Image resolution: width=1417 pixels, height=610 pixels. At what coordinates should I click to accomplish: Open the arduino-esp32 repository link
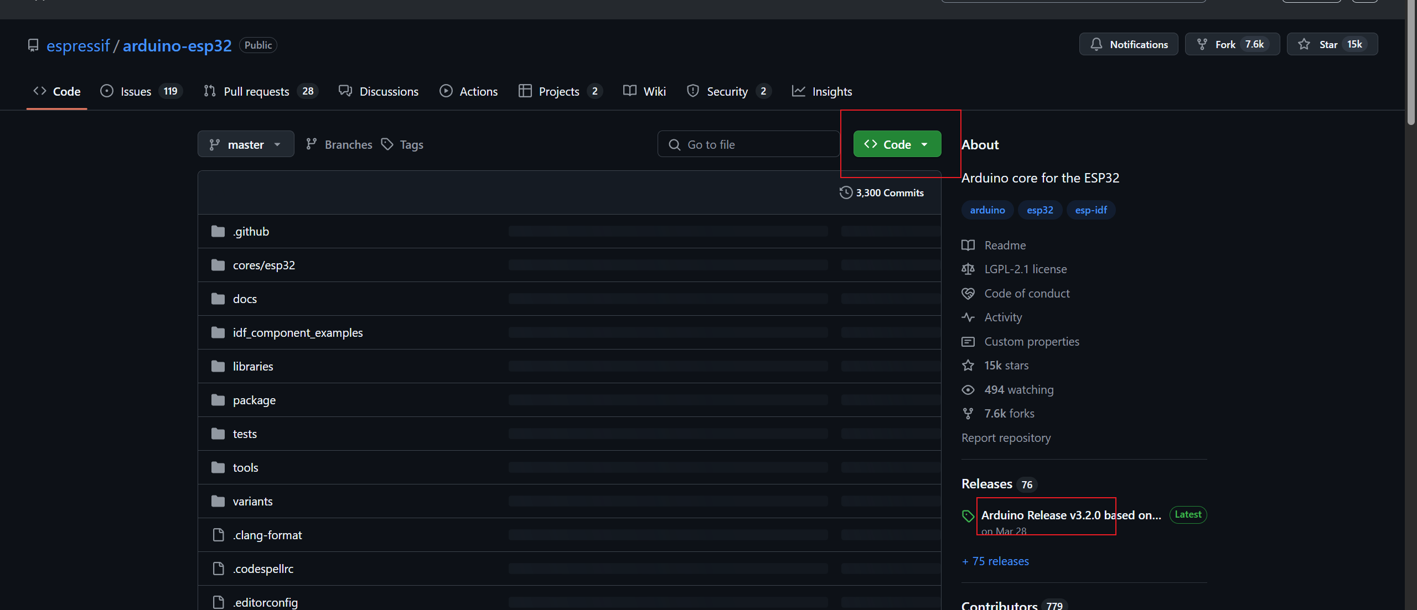[x=177, y=45]
